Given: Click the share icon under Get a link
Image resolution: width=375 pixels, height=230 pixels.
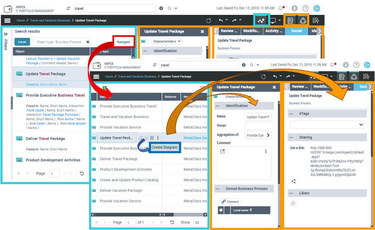Looking at the screenshot, I should pyautogui.click(x=293, y=181).
